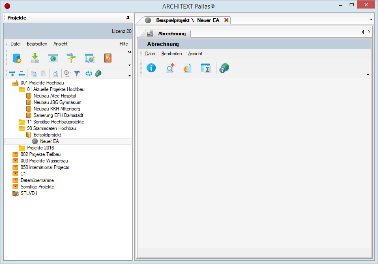Click the greyed-out paste clipboard icon

pyautogui.click(x=43, y=74)
